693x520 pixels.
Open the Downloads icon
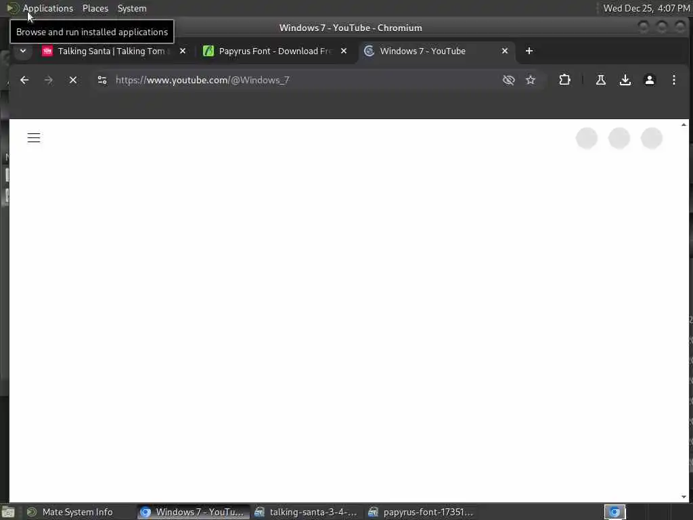tap(625, 80)
